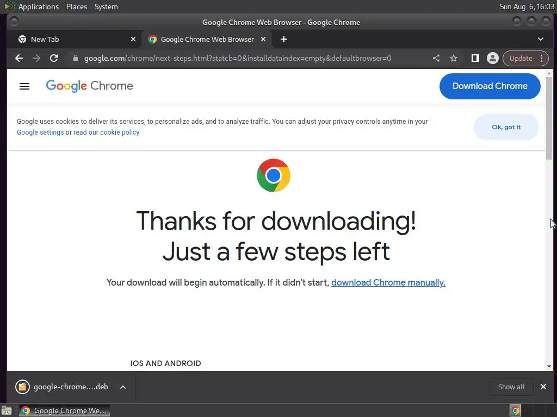Click the Download Chrome button
This screenshot has width=557, height=417.
click(x=490, y=86)
